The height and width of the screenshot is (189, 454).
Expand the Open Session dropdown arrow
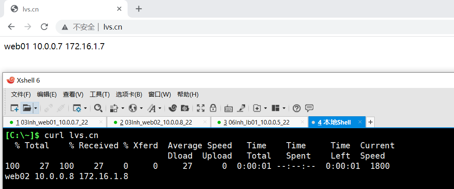click(x=36, y=108)
